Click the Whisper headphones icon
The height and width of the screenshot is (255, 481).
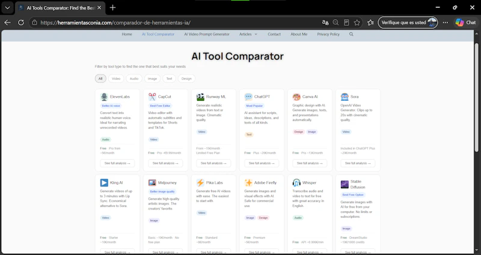pyautogui.click(x=296, y=183)
